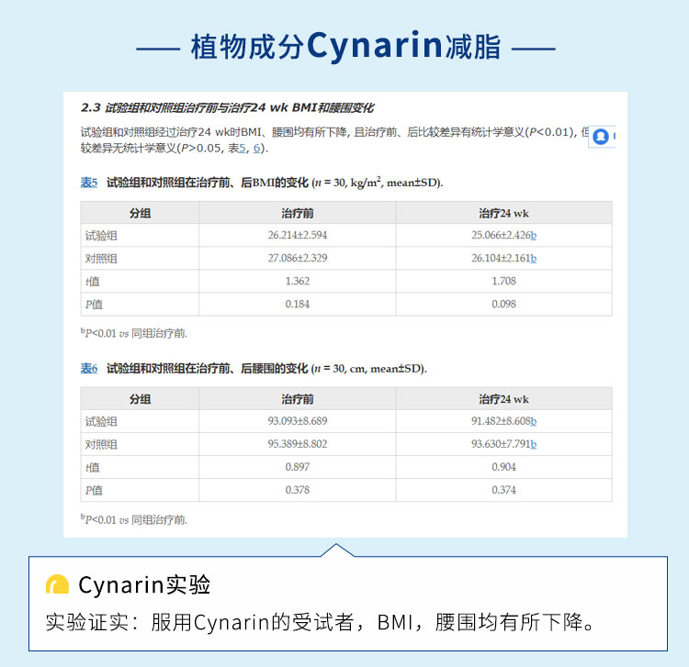This screenshot has height=667, width=689.
Task: Select P value 0.378 in table 6
Action: (x=298, y=490)
